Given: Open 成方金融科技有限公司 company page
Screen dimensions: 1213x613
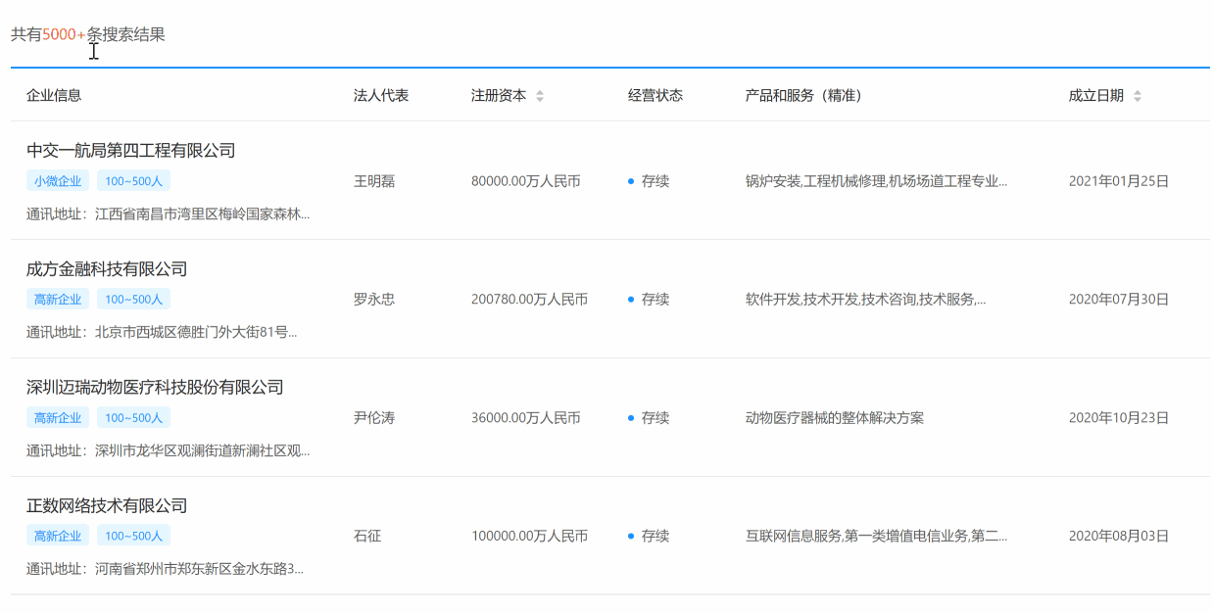Looking at the screenshot, I should coord(107,269).
